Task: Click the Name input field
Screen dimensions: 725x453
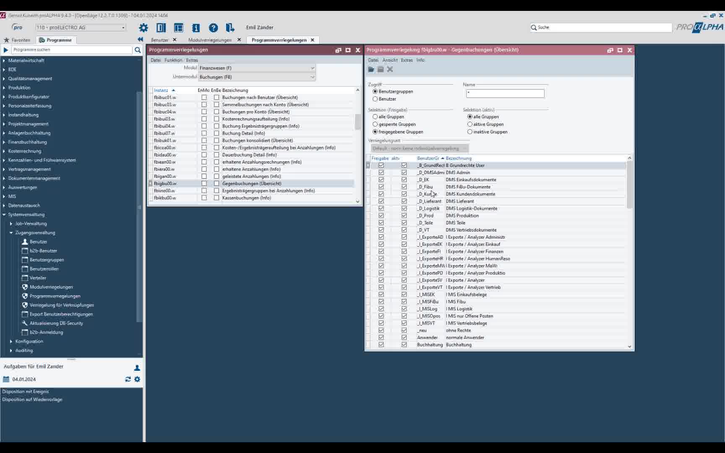Action: tap(505, 94)
